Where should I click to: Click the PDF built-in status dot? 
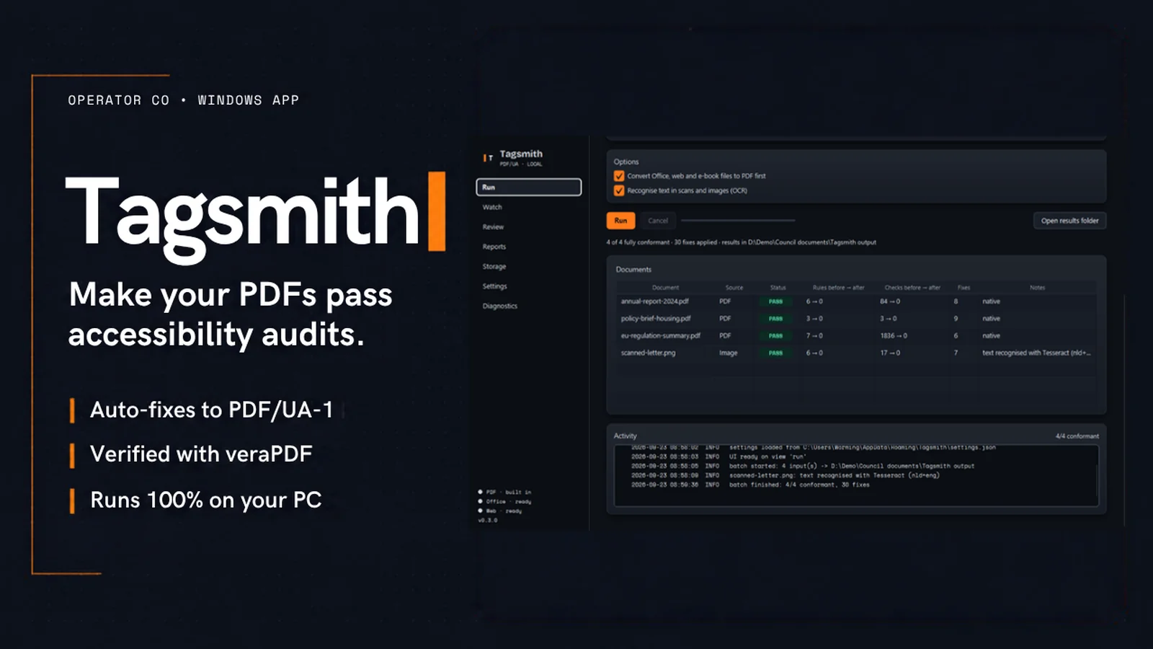tap(480, 492)
